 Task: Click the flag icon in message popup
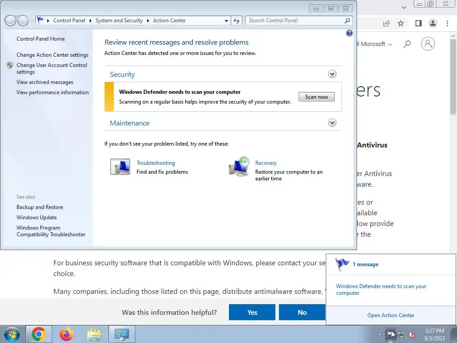pyautogui.click(x=341, y=264)
